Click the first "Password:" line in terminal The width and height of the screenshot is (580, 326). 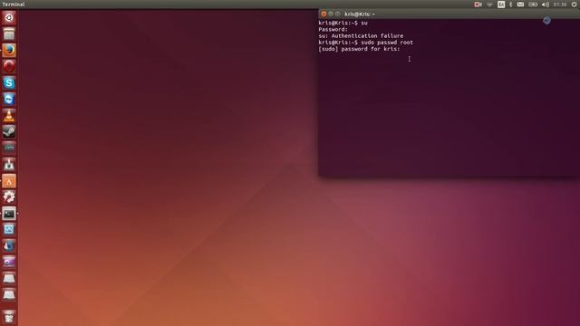[333, 29]
